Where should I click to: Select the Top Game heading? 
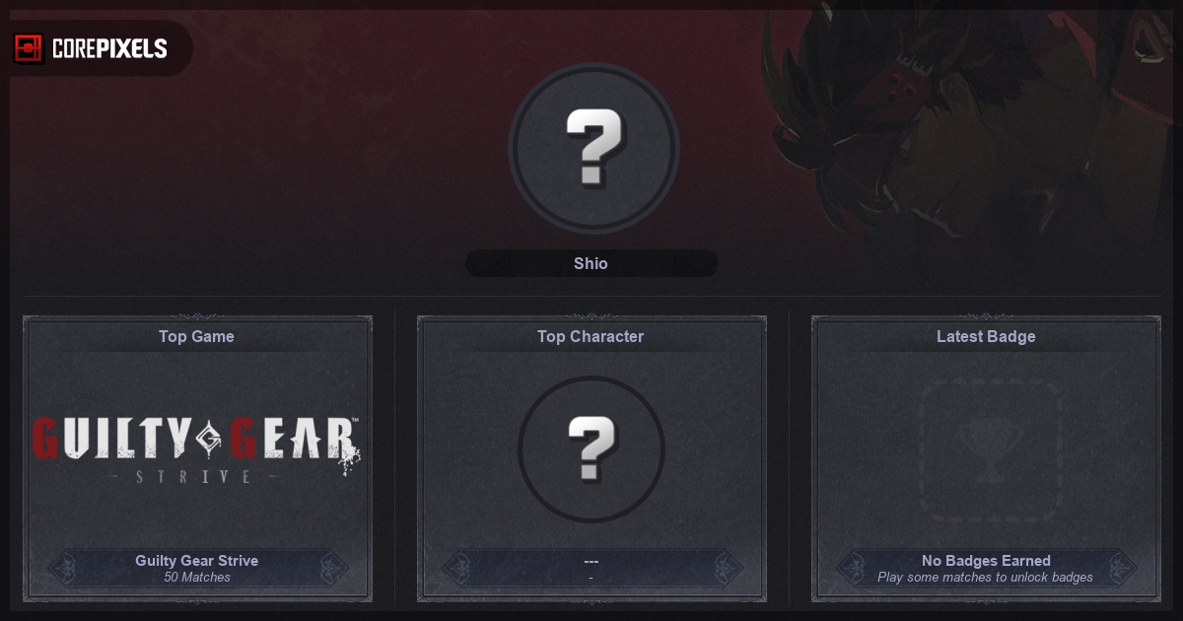point(197,336)
